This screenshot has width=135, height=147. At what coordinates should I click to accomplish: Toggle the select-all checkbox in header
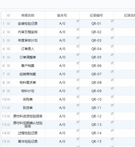pyautogui.click(x=8, y=15)
